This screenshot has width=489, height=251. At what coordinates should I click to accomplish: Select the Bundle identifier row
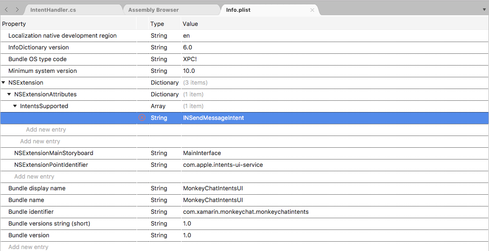point(31,212)
